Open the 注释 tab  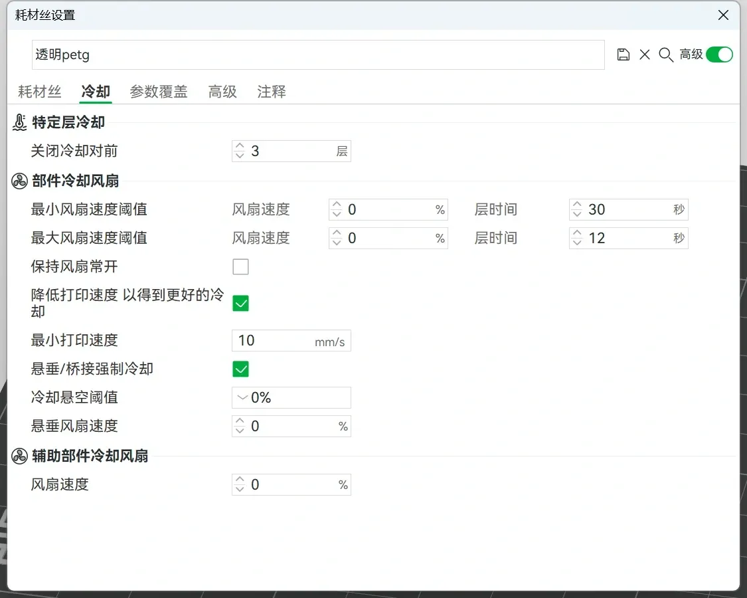[x=271, y=92]
